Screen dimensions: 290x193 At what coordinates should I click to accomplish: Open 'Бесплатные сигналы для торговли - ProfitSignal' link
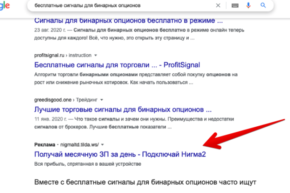[x=117, y=65]
